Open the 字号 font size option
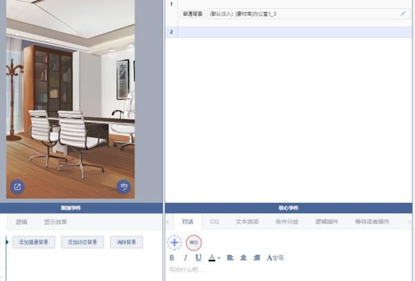 (275, 258)
